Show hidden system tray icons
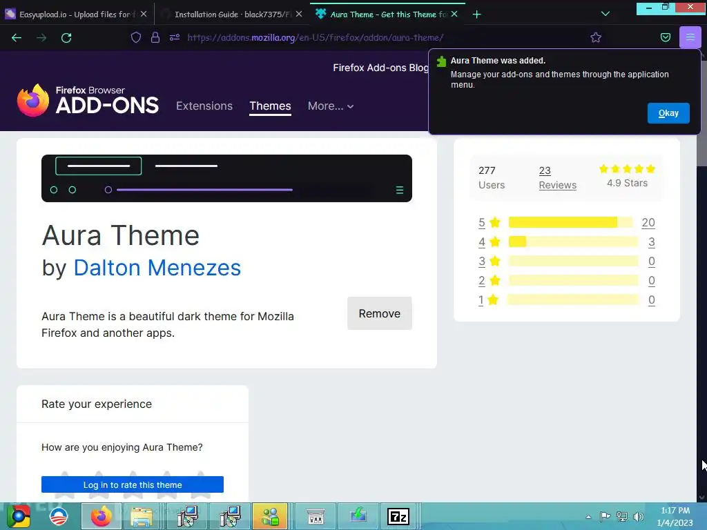This screenshot has height=530, width=707. pos(588,517)
